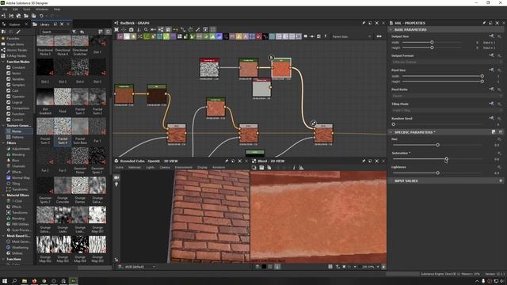Click the camera icon in 3D View sidebar
The height and width of the screenshot is (285, 507).
[116, 177]
